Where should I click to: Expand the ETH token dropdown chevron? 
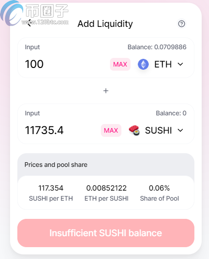click(180, 64)
